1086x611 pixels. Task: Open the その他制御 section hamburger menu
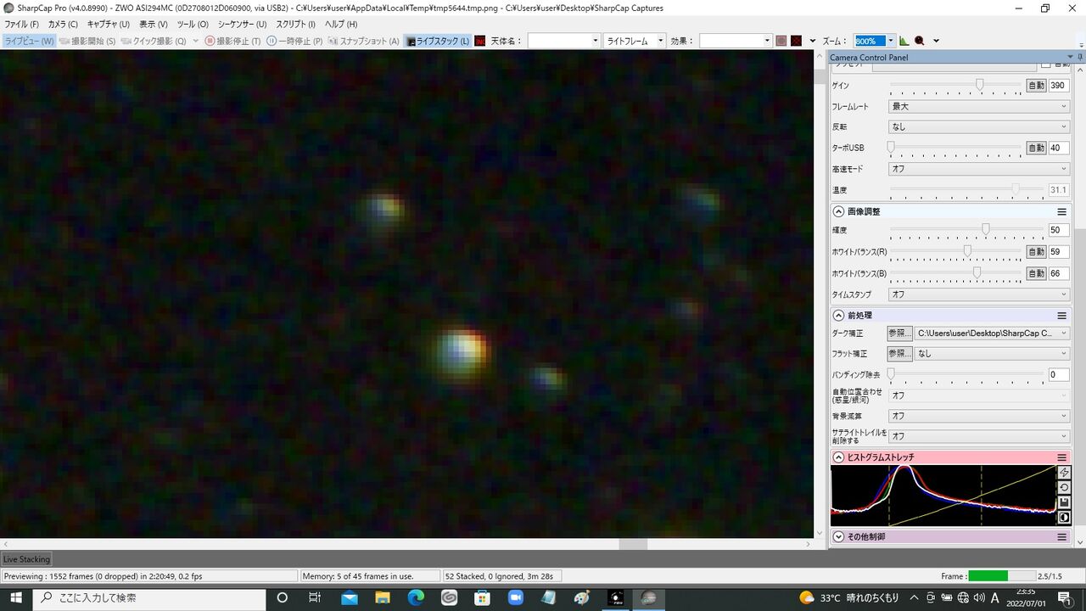[1061, 537]
